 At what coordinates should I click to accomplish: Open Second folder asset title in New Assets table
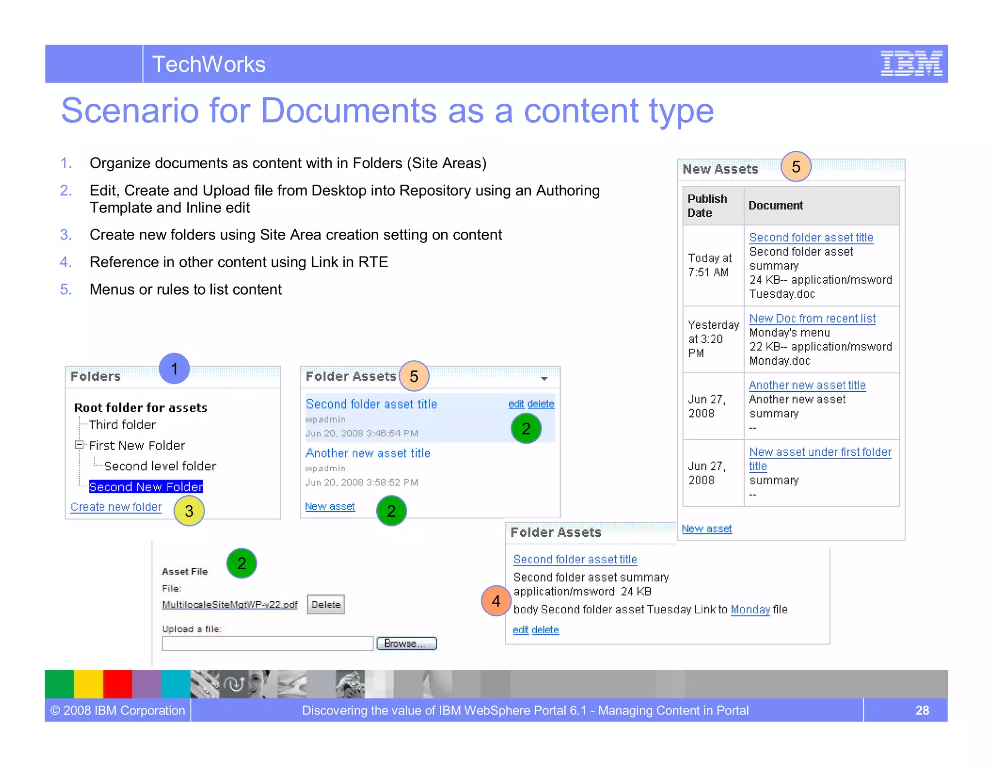[x=811, y=238]
